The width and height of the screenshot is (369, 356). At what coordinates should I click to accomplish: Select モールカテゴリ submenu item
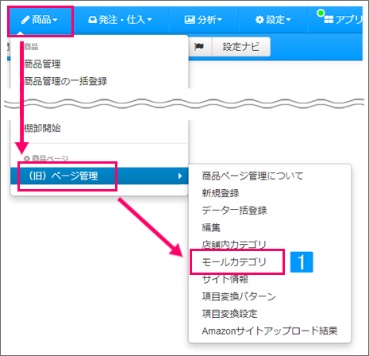tap(234, 262)
